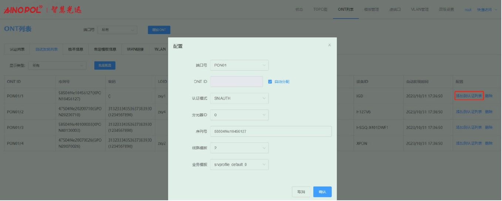Go to VLAN管理 in the top menu
This screenshot has height=201, width=502.
[x=420, y=10]
